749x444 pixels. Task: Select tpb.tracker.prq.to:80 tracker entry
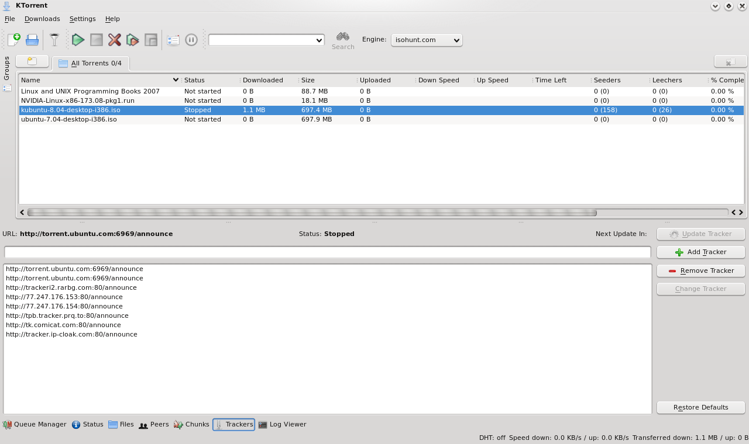pos(67,315)
